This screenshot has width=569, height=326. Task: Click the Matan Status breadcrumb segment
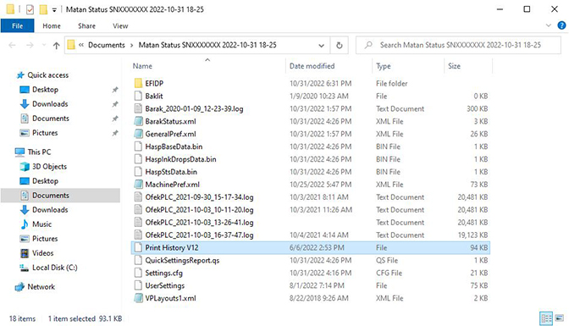pyautogui.click(x=207, y=45)
